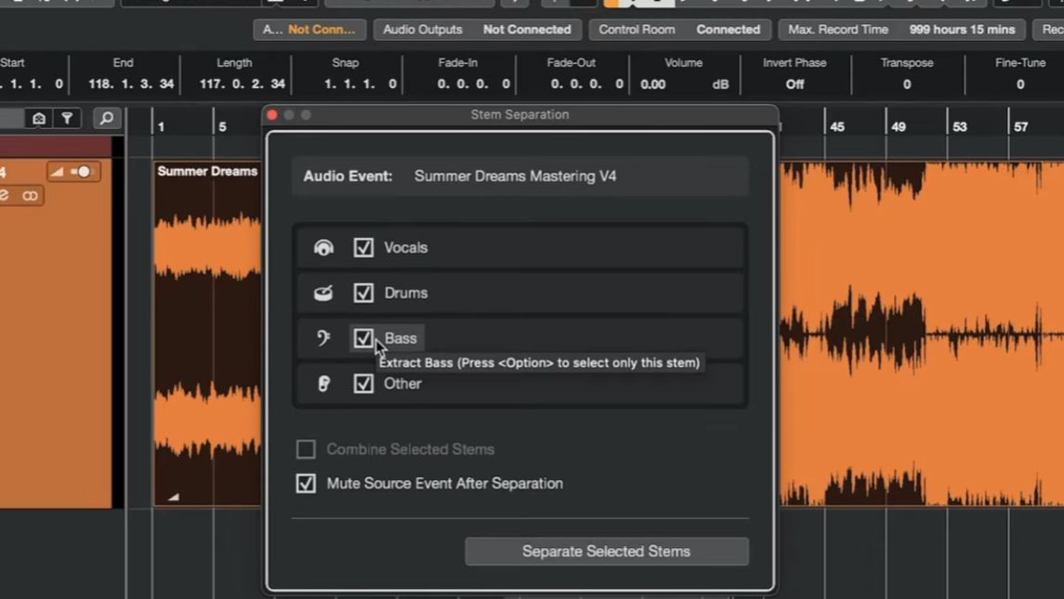Click the Control Room Connected status
Image resolution: width=1064 pixels, height=599 pixels.
click(679, 30)
